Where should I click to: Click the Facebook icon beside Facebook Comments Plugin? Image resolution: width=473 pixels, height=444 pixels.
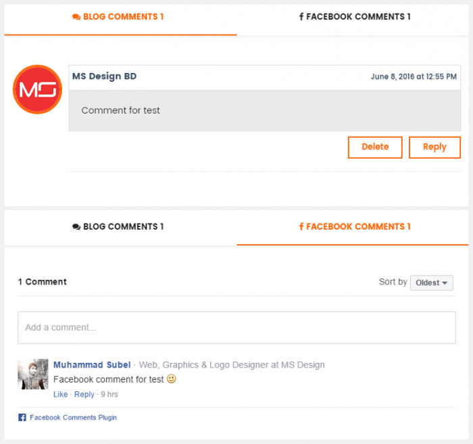[x=22, y=418]
